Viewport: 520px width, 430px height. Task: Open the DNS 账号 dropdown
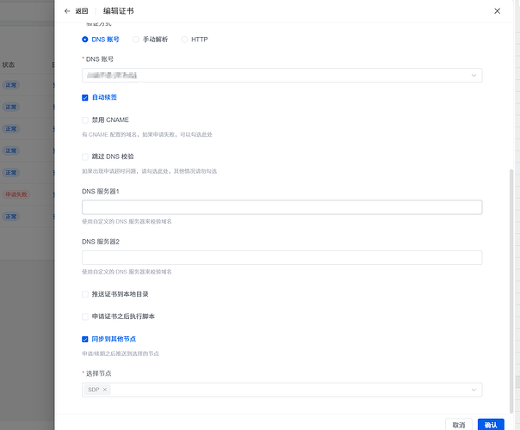point(282,76)
